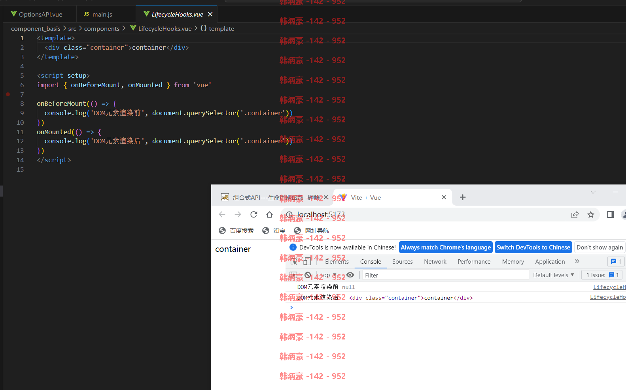Reload the localhost page
Image resolution: width=626 pixels, height=390 pixels.
tap(254, 214)
